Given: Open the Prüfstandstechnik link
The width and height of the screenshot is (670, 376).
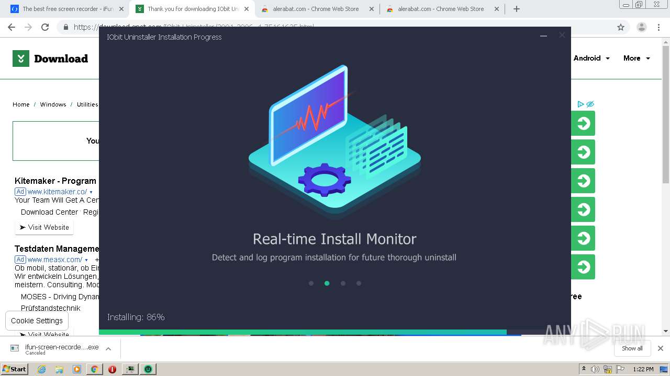Looking at the screenshot, I should point(50,308).
